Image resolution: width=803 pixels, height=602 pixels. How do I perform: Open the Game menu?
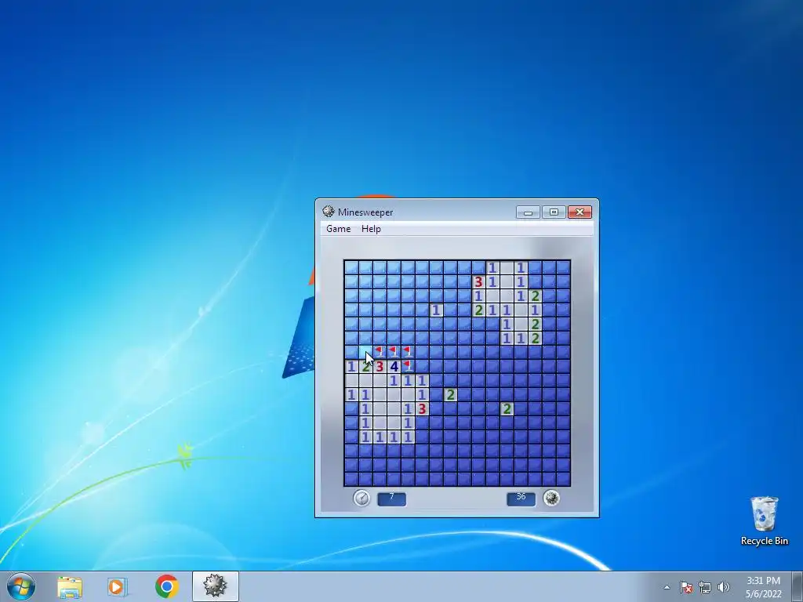coord(339,229)
